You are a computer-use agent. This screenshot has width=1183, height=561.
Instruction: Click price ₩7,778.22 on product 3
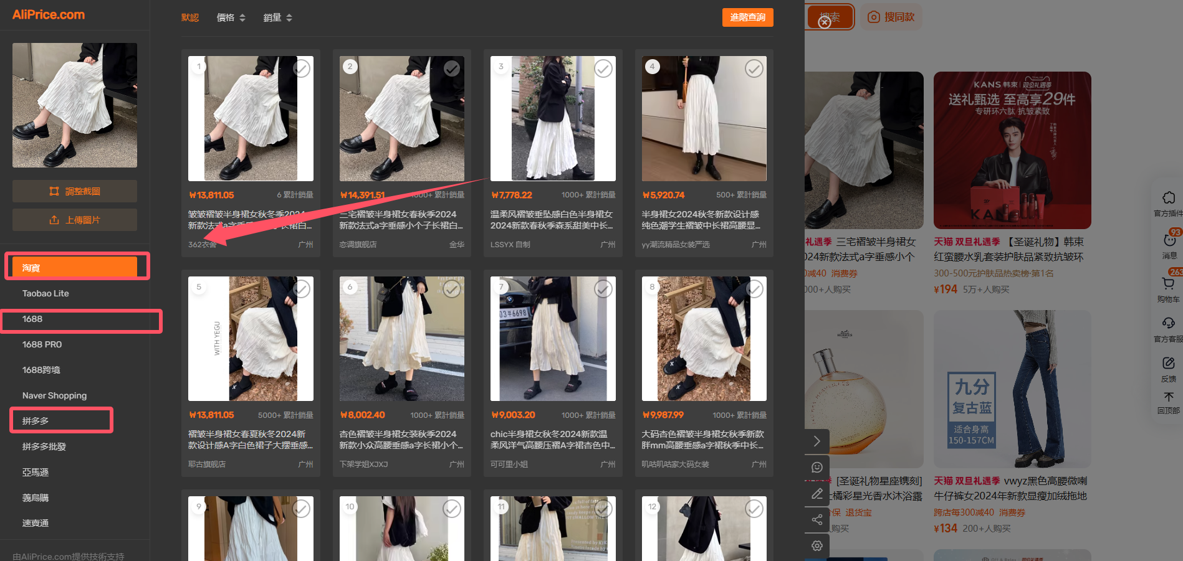click(512, 195)
